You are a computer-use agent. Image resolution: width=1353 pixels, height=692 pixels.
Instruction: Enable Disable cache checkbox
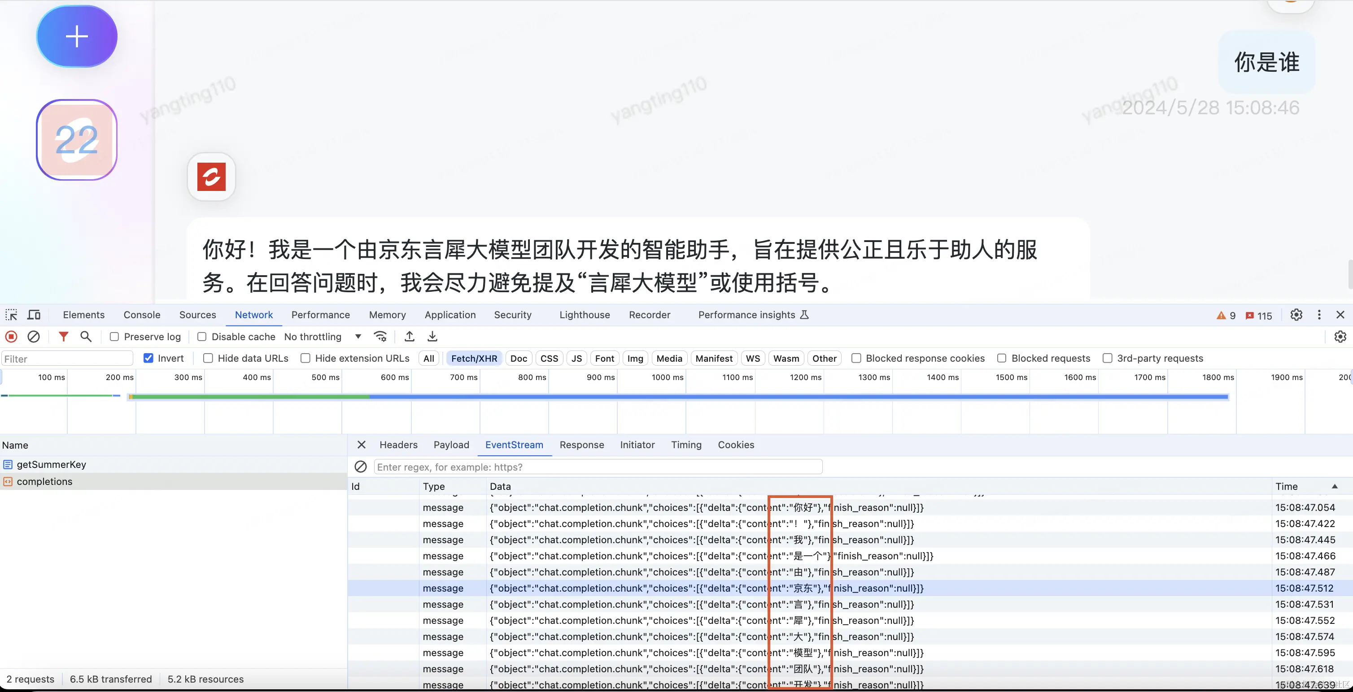coord(202,337)
